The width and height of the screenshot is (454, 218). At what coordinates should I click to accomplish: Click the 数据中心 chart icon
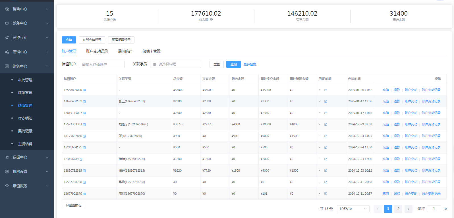pyautogui.click(x=7, y=157)
